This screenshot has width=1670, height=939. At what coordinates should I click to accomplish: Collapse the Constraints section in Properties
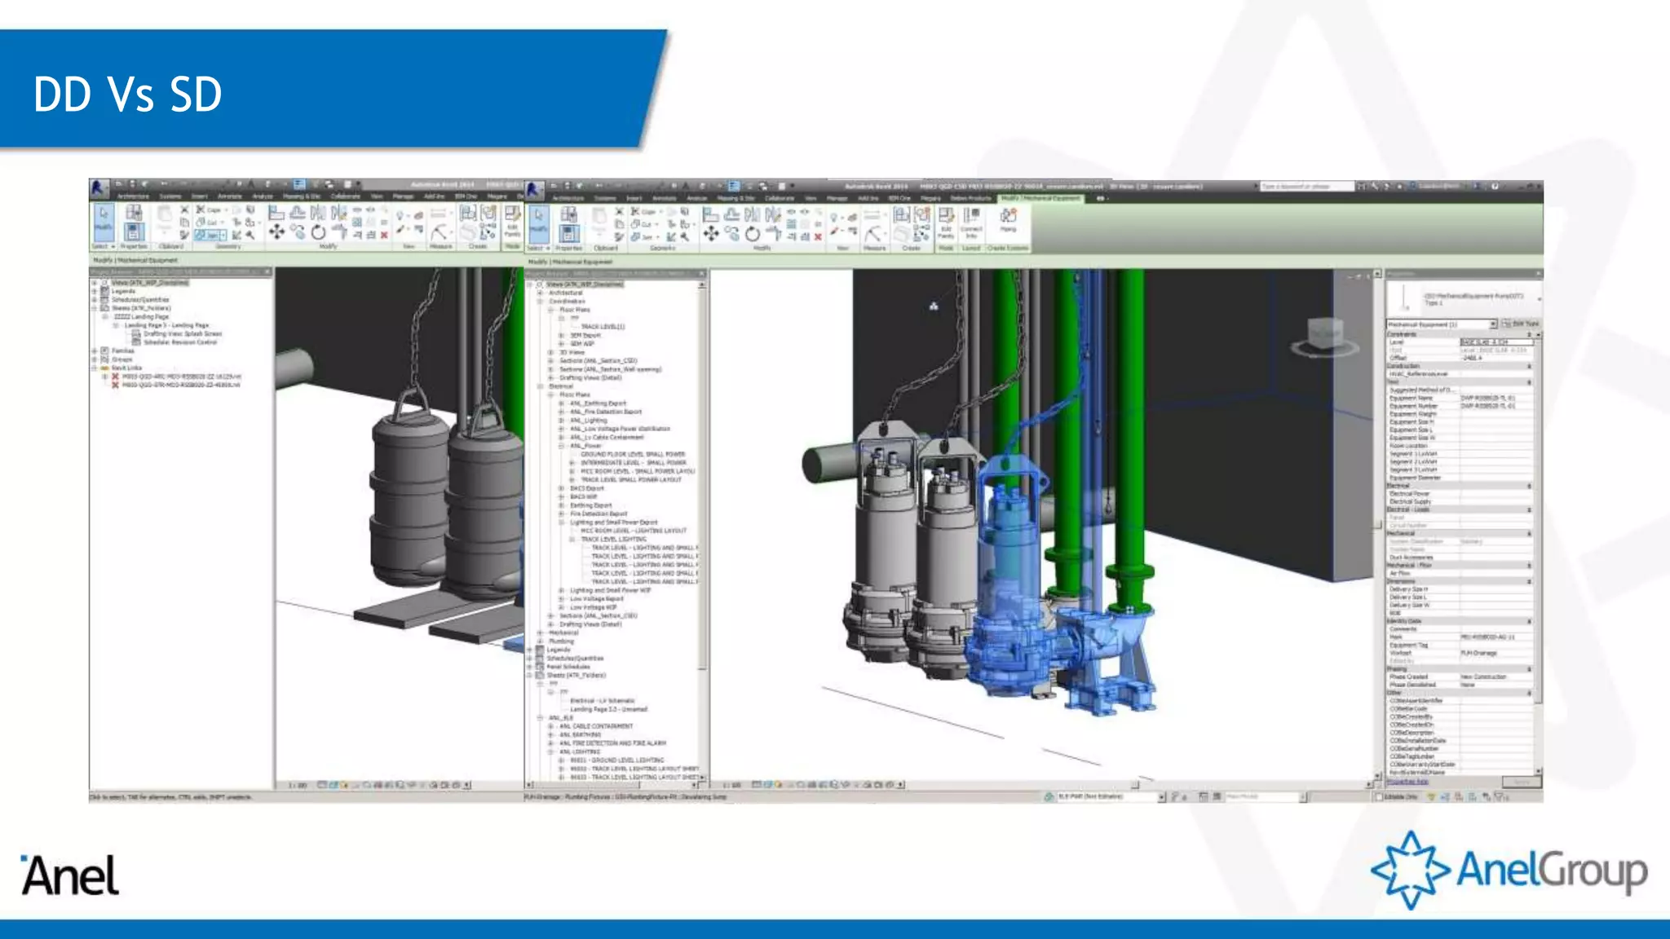pos(1529,334)
